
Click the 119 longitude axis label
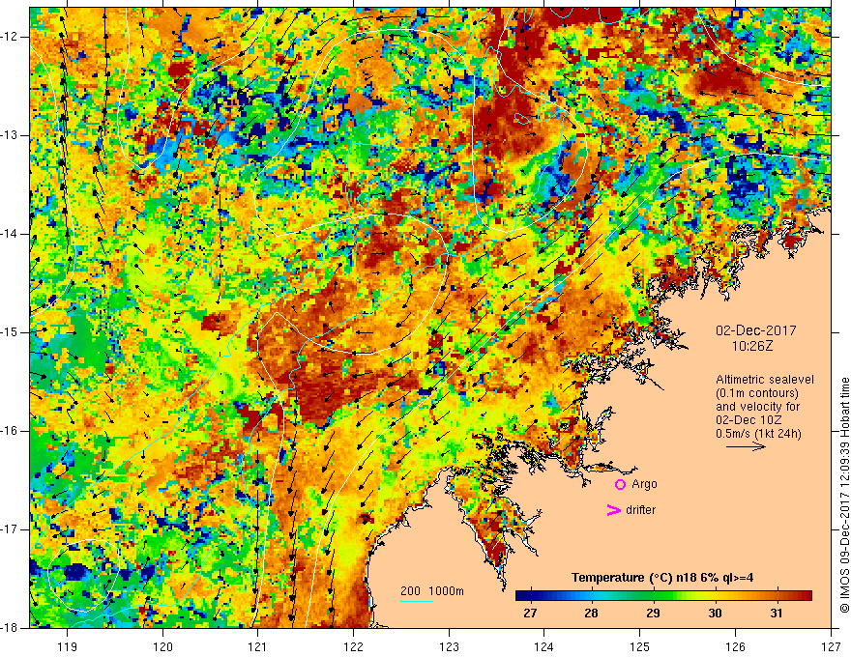pos(68,647)
